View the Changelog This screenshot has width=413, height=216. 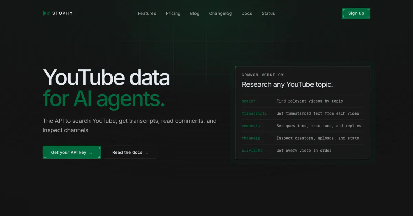pyautogui.click(x=220, y=13)
